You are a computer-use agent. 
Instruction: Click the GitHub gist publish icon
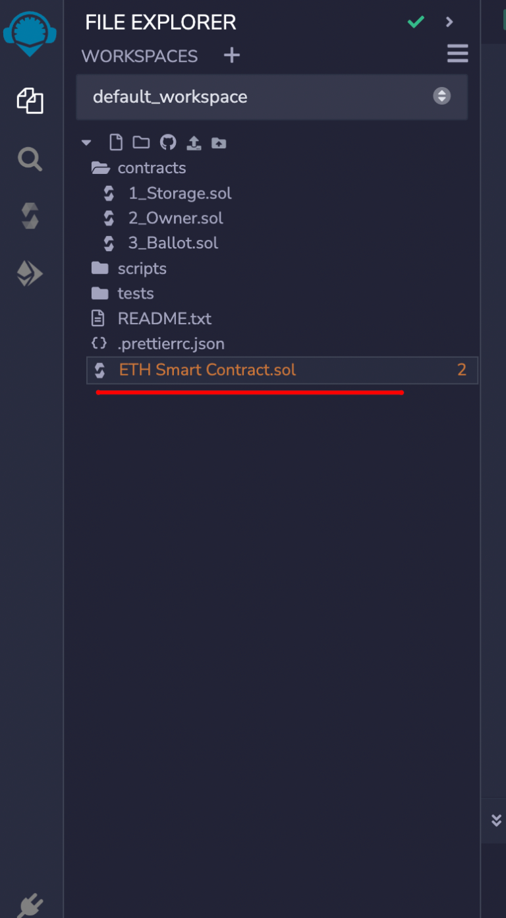click(168, 142)
